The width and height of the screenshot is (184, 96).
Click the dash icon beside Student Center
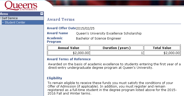(3, 22)
